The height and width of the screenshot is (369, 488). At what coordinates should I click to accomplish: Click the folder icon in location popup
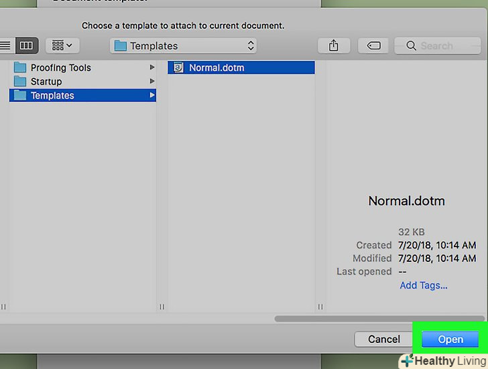121,46
